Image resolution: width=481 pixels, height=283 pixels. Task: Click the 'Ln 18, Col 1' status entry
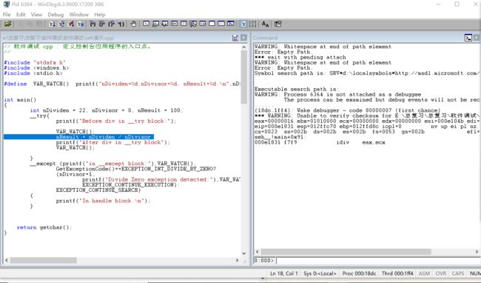pyautogui.click(x=283, y=273)
